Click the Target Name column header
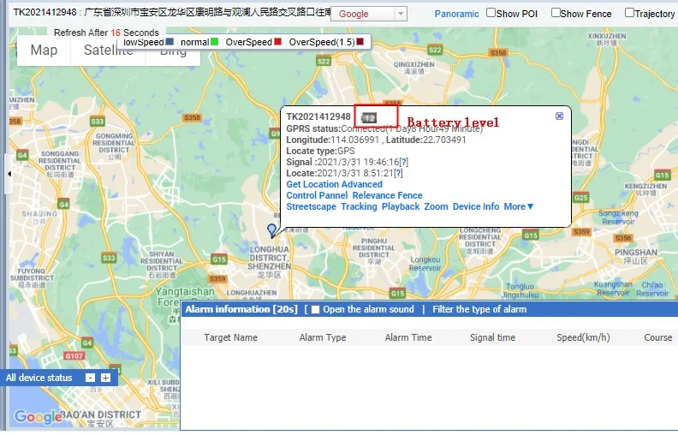 pos(230,337)
